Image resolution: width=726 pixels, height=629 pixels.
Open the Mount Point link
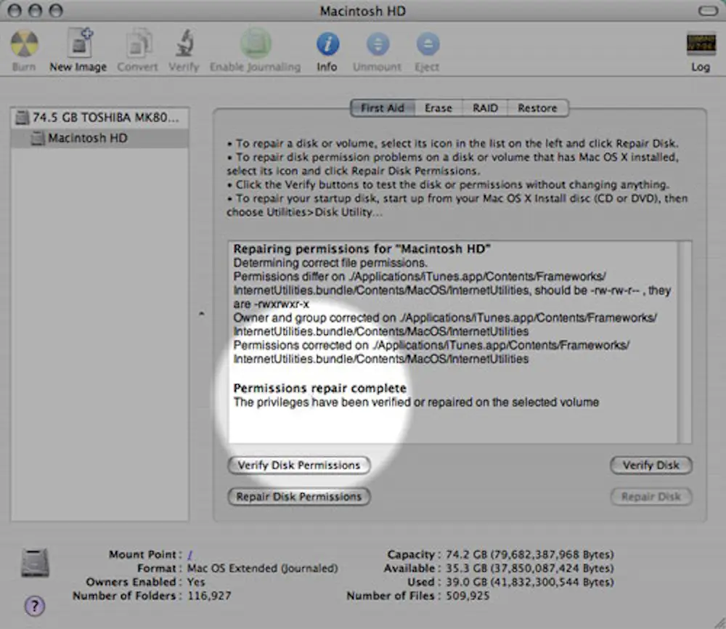[x=190, y=554]
